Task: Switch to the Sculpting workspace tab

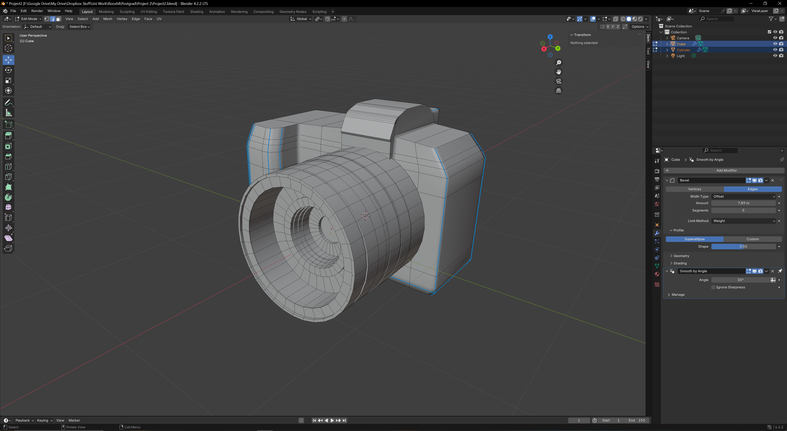Action: pos(127,12)
